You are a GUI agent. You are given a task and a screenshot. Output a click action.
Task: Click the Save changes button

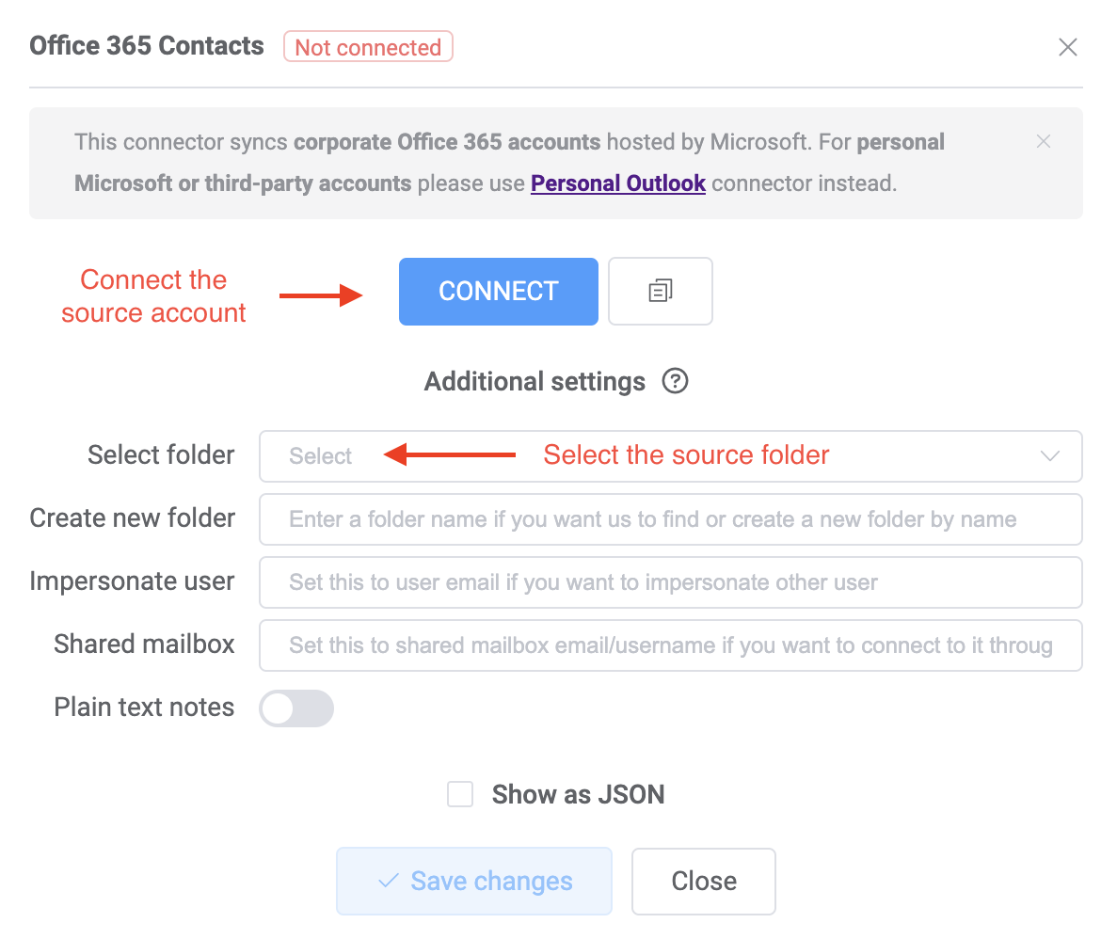point(473,881)
